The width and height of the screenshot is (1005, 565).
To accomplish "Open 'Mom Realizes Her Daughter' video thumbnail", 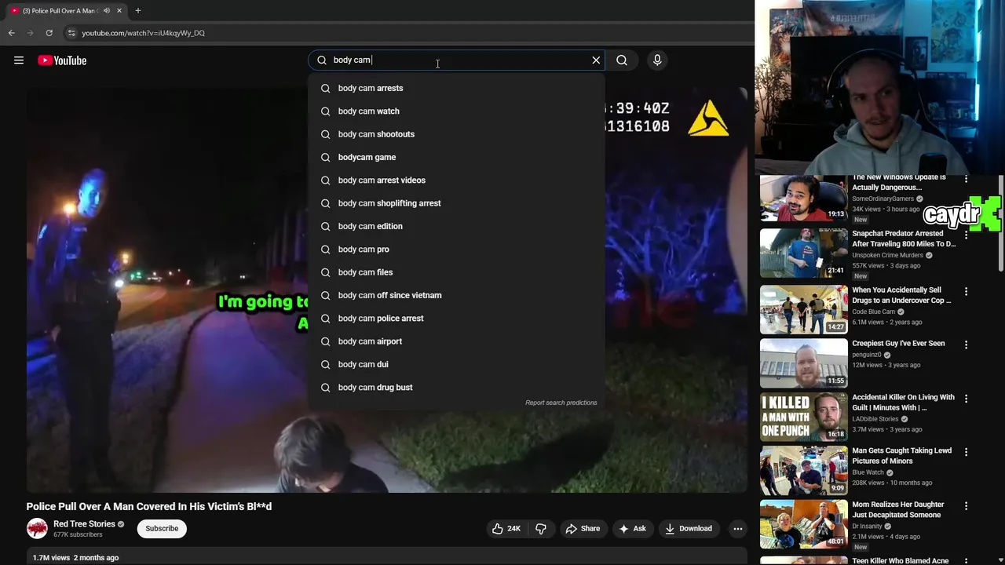I will tap(803, 524).
